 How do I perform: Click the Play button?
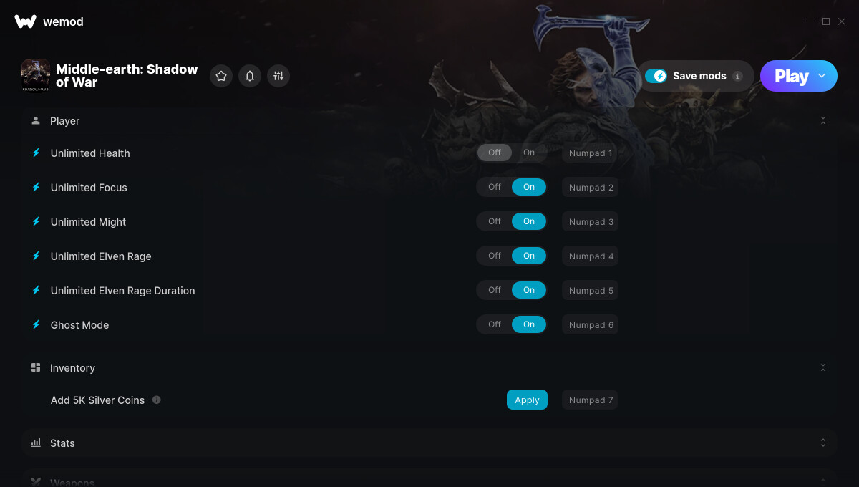791,76
